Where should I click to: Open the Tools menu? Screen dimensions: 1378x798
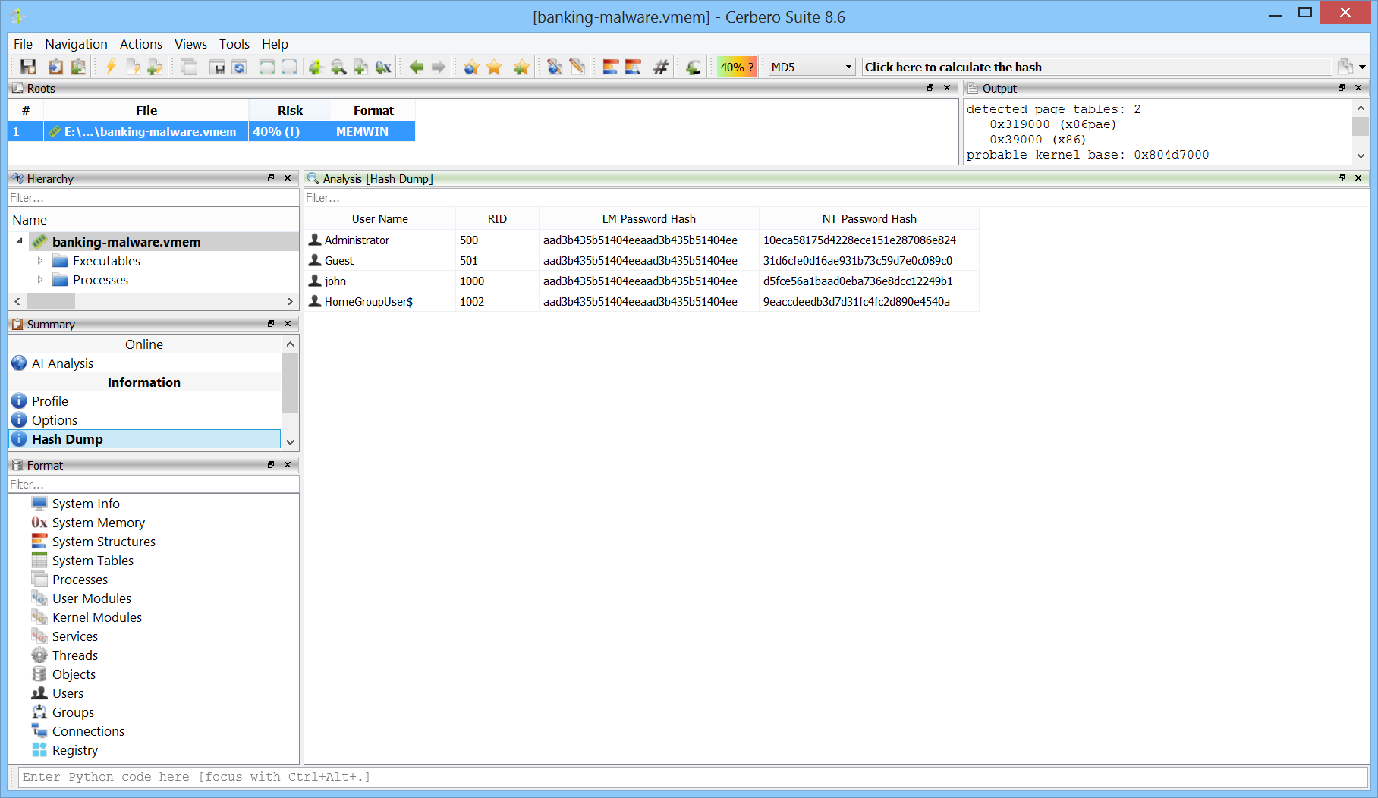coord(234,44)
